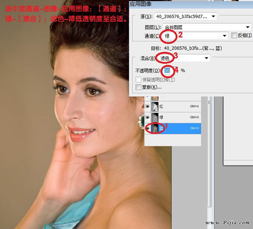Click the Ctrl+3 shortcut on the Blue channel row
The image size is (253, 229).
tap(194, 128)
